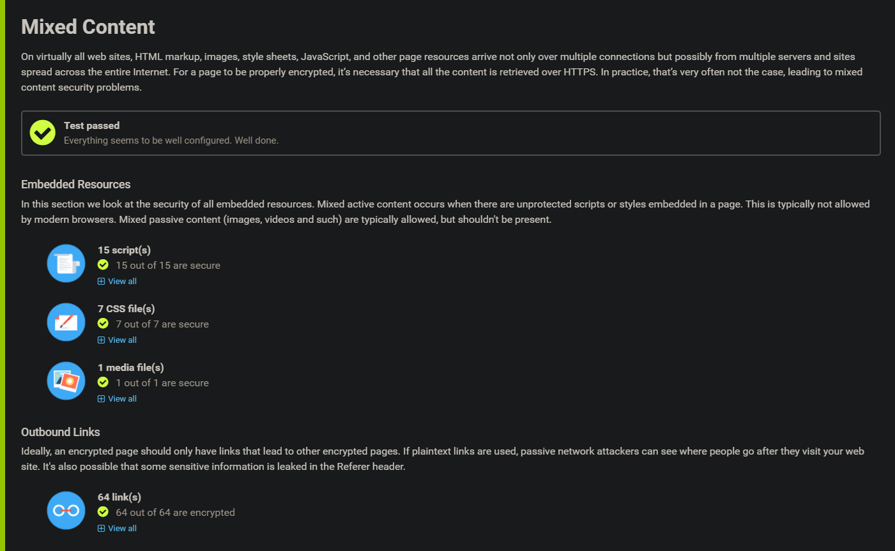Click the CSS files pencil icon
The height and width of the screenshot is (551, 895).
click(66, 322)
